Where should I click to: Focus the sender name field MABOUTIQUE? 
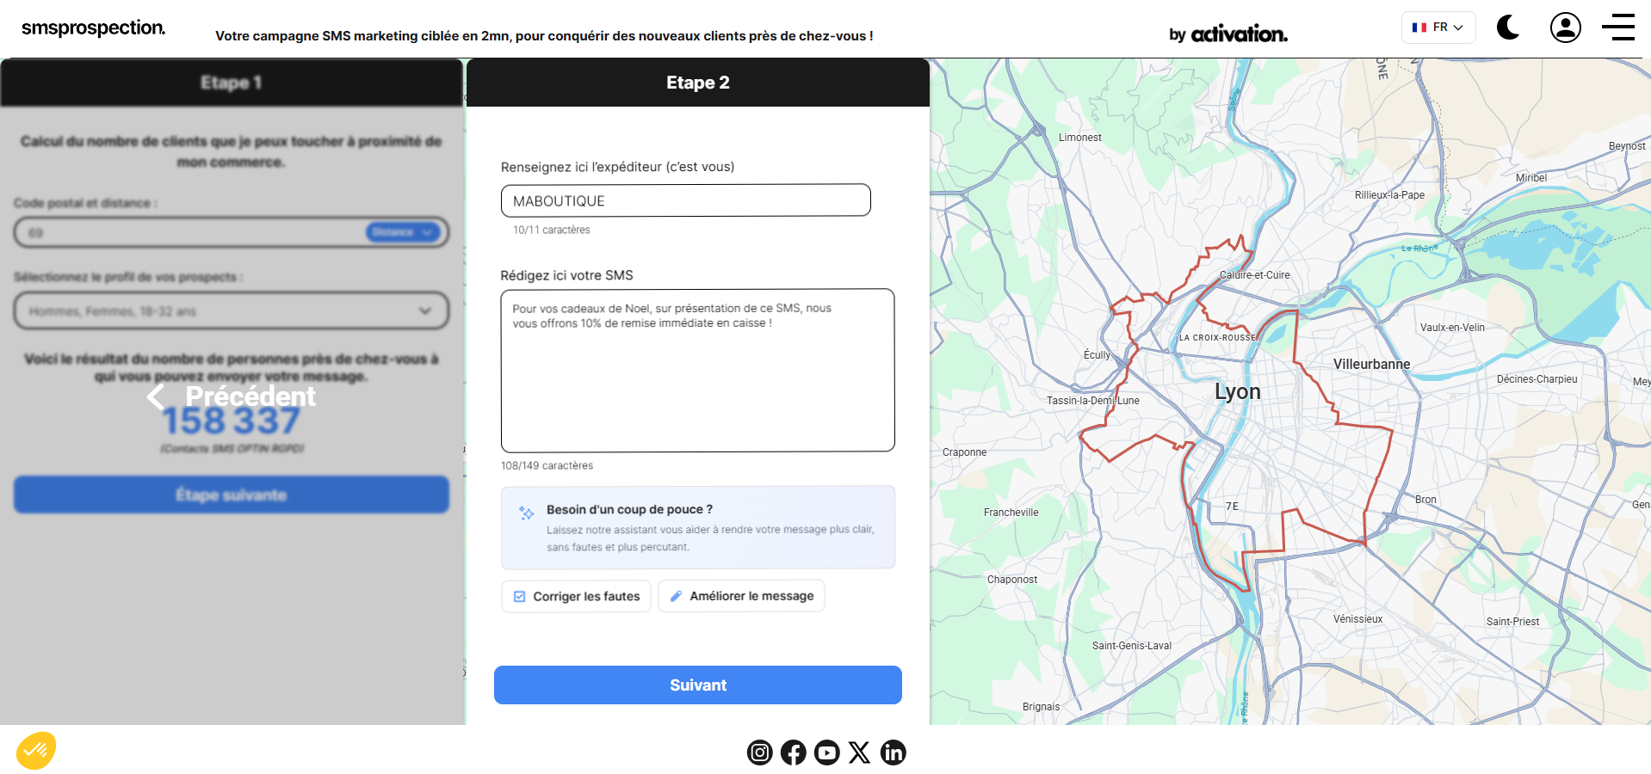click(x=685, y=200)
